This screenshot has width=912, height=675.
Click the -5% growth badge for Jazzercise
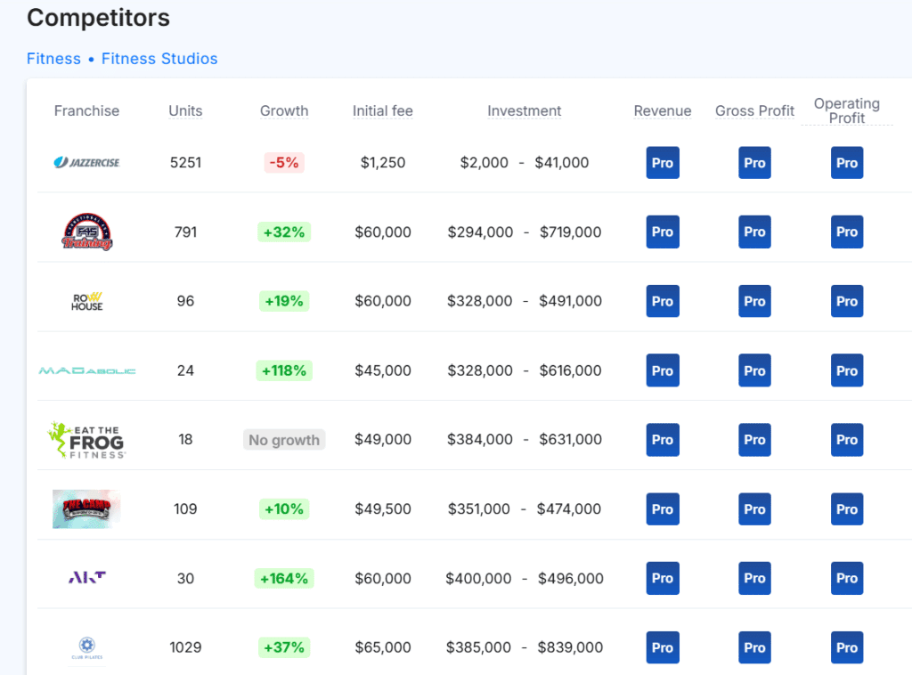pyautogui.click(x=284, y=162)
